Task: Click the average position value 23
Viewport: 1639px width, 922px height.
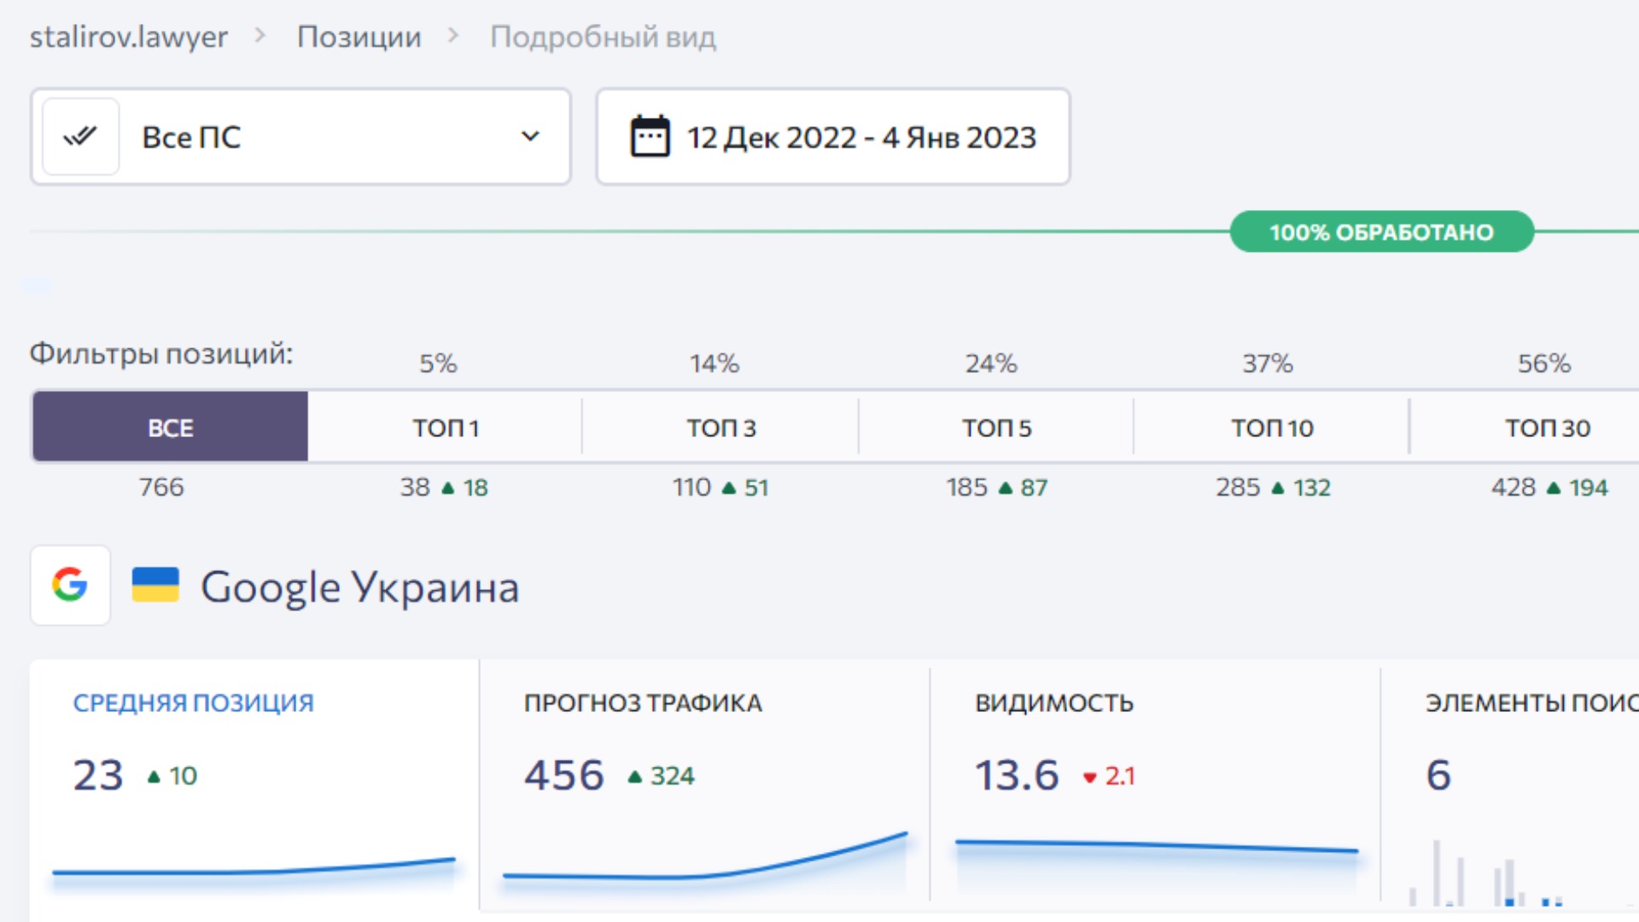Action: 98,775
